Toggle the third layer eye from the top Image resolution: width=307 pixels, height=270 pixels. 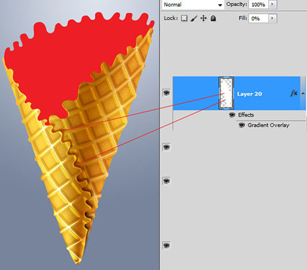tap(166, 181)
